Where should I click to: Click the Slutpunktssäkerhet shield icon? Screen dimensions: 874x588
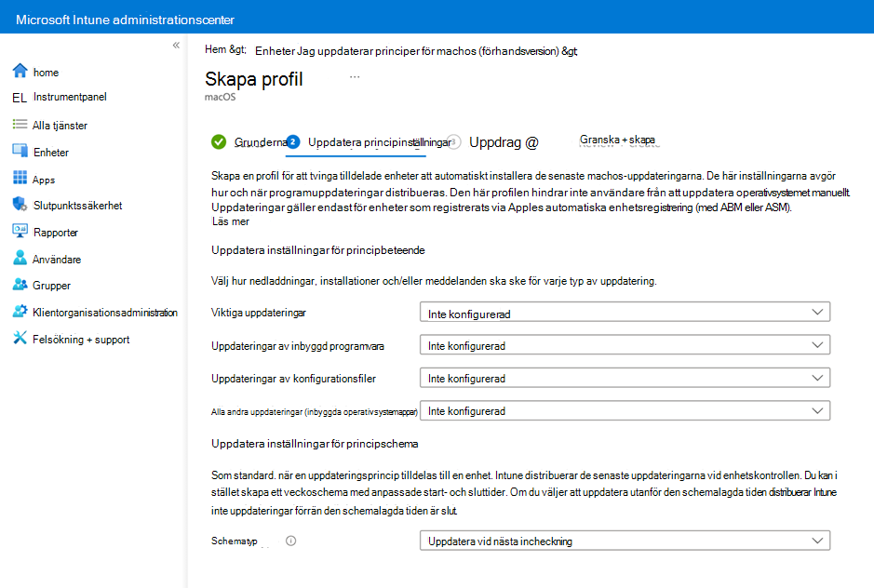point(20,204)
